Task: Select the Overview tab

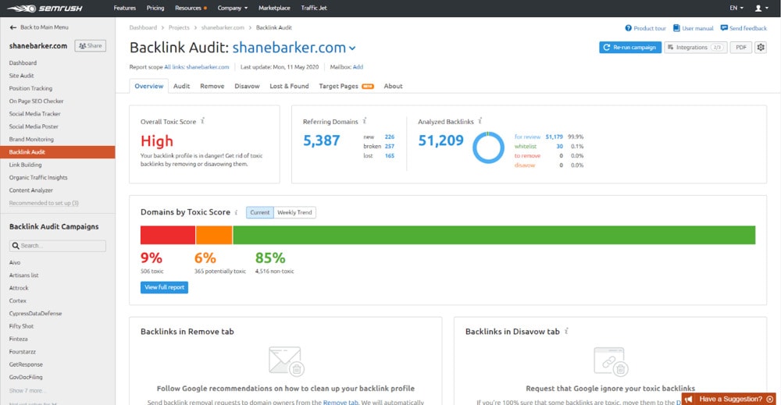Action: 149,86
